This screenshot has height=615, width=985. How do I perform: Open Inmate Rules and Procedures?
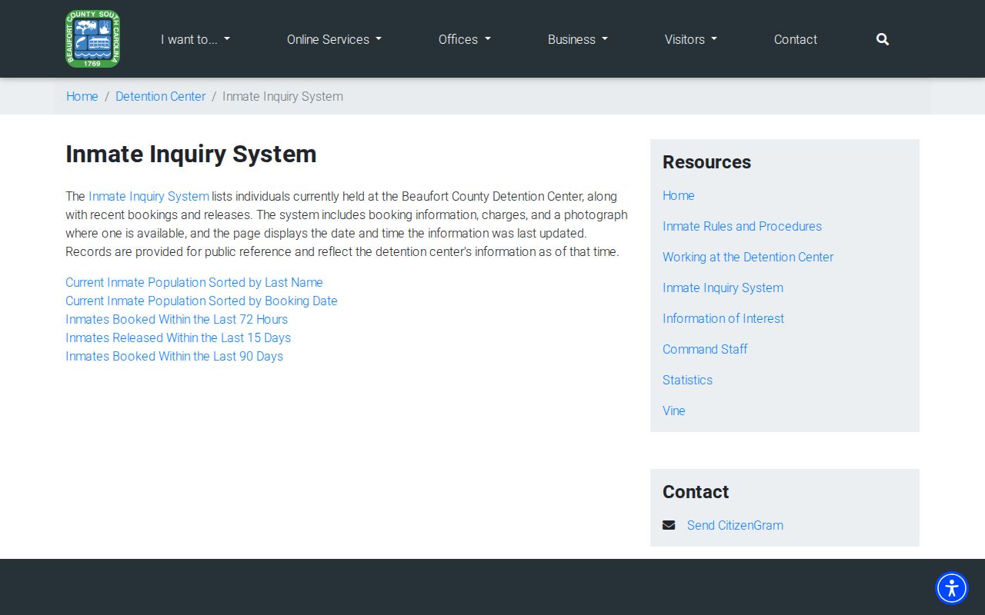click(x=742, y=226)
